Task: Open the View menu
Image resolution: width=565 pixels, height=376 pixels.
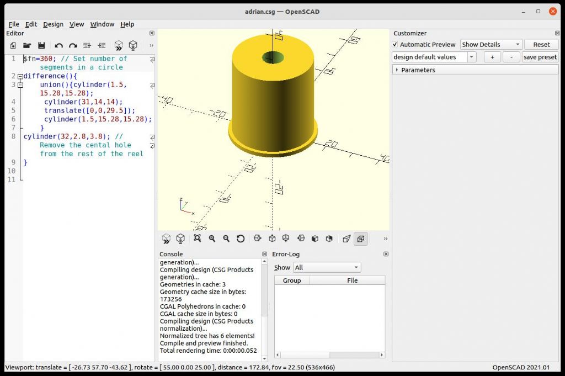Action: [x=76, y=24]
